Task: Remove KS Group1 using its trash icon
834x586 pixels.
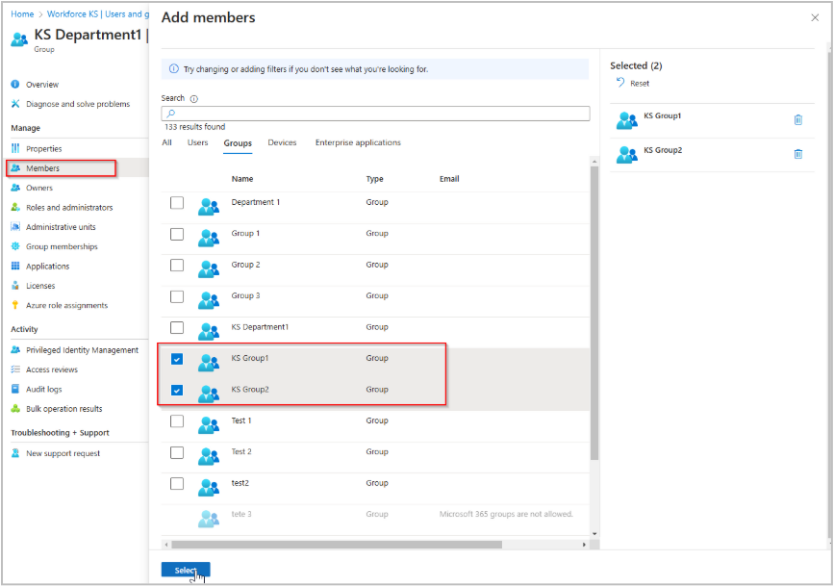Action: click(797, 120)
